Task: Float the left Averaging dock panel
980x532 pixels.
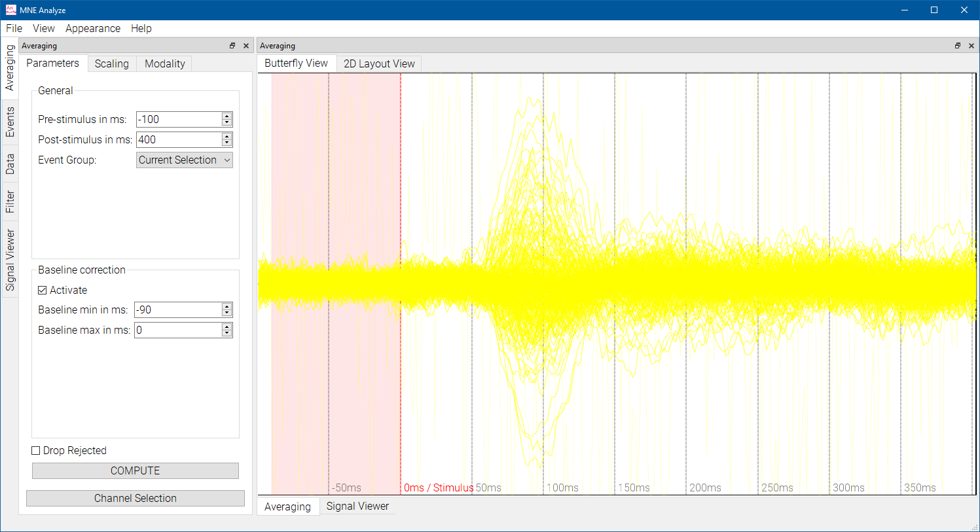Action: 232,46
